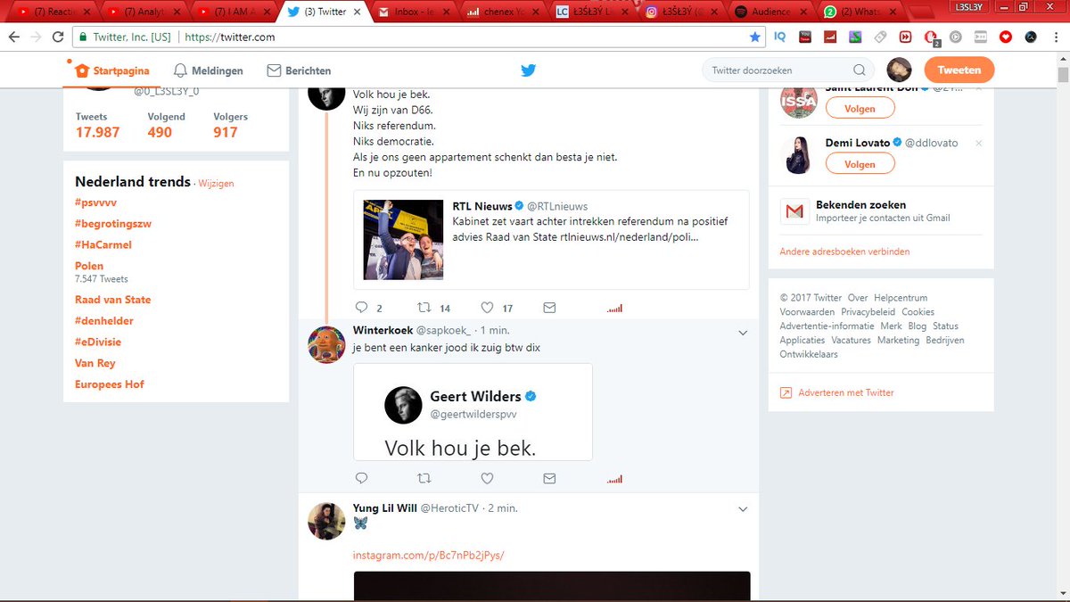Click the search magnifier icon
1070x602 pixels.
click(860, 70)
